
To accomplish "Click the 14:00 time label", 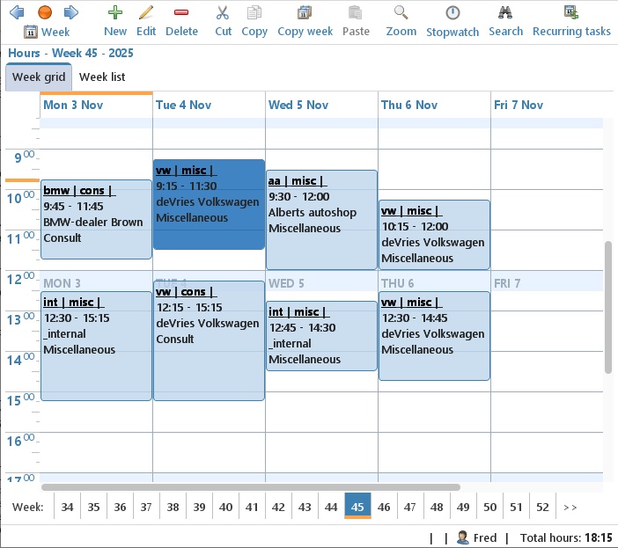I will (21, 360).
